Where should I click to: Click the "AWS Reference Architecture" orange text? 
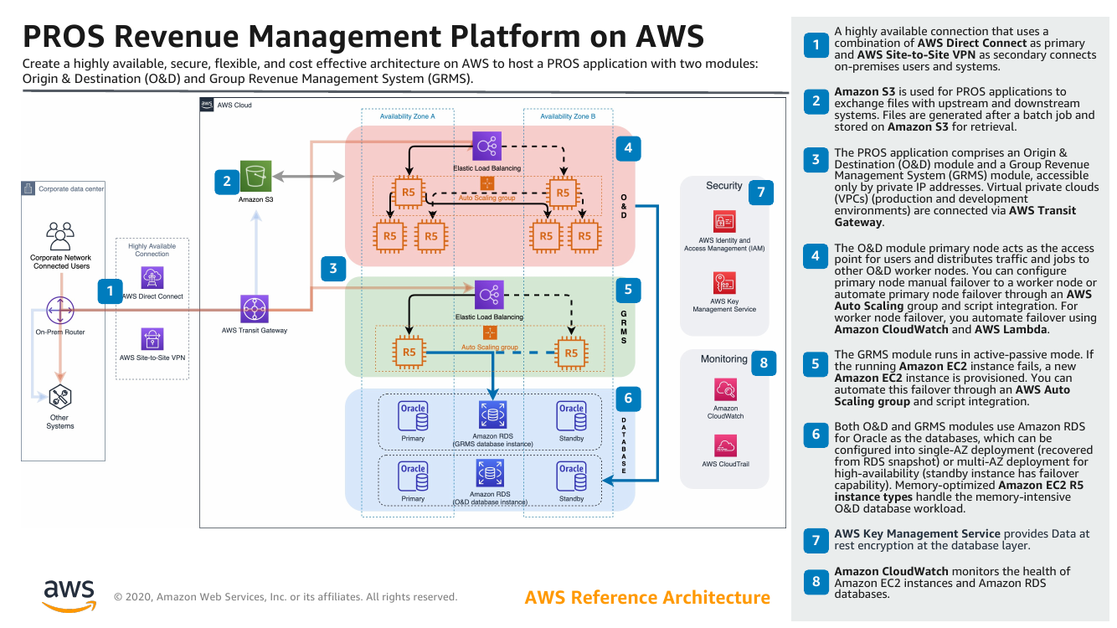pyautogui.click(x=647, y=598)
